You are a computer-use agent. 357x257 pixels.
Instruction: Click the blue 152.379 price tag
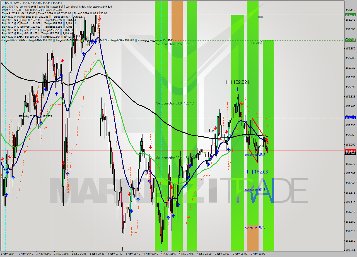pyautogui.click(x=350, y=118)
